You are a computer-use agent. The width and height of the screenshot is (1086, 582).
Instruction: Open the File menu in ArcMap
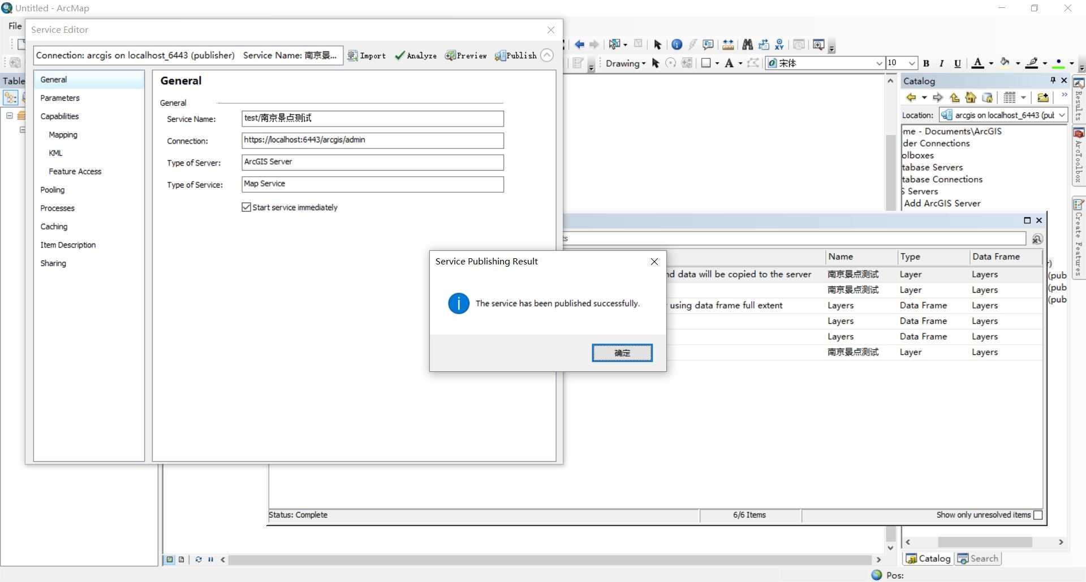pyautogui.click(x=15, y=26)
